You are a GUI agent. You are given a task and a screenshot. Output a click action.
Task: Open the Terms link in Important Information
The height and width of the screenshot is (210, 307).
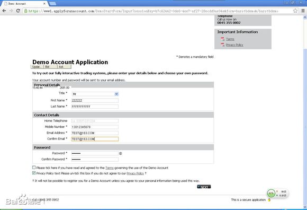click(230, 39)
